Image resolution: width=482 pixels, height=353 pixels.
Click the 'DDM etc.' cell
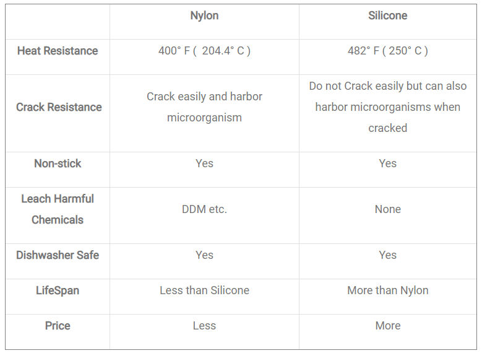click(x=204, y=209)
